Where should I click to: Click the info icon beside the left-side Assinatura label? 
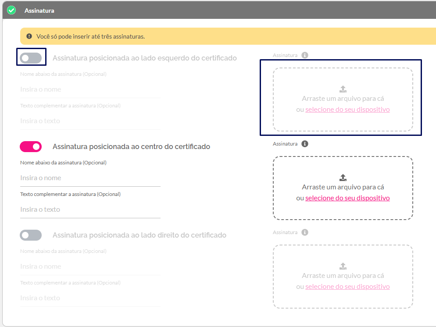coord(305,55)
